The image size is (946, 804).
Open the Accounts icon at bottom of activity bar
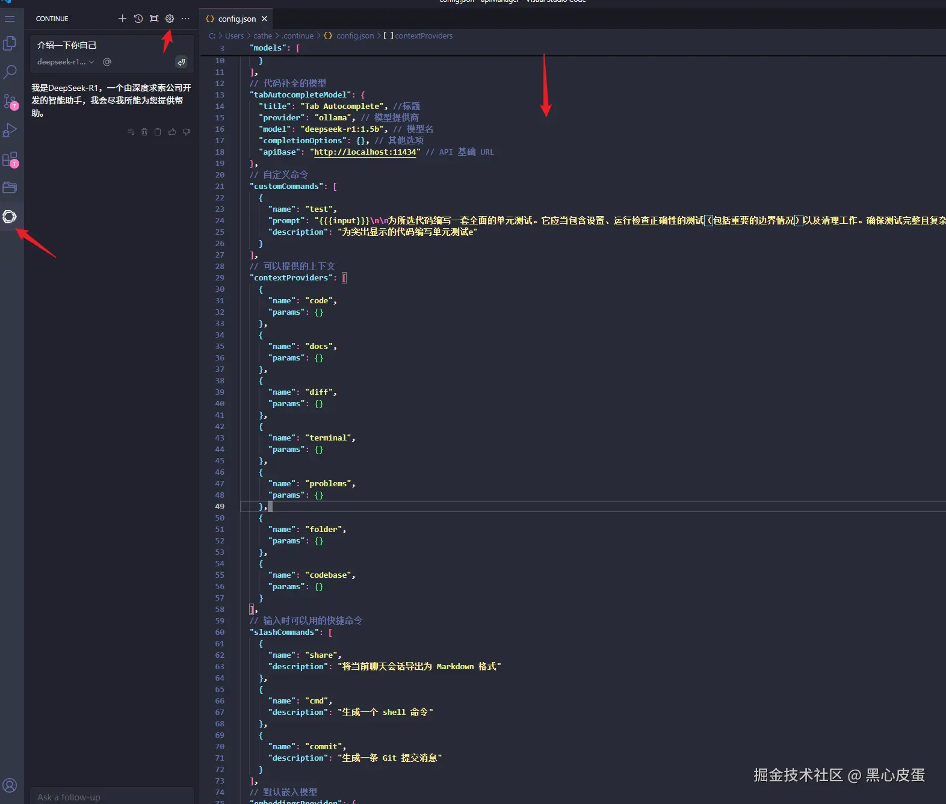(10, 785)
